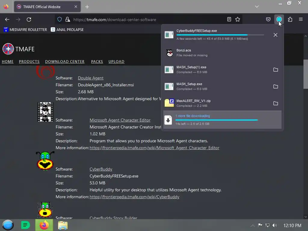Open the DOWNLOAD CENTER nav item
Viewport: 308px width, 231px height.
65,61
